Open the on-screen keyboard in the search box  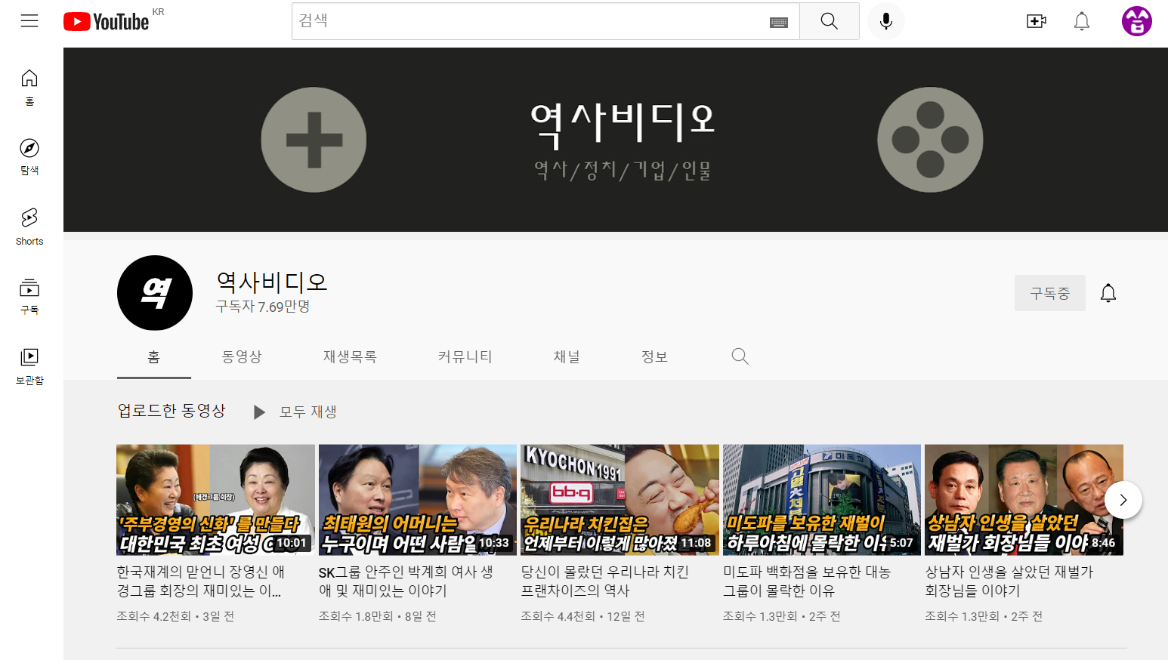(x=779, y=22)
